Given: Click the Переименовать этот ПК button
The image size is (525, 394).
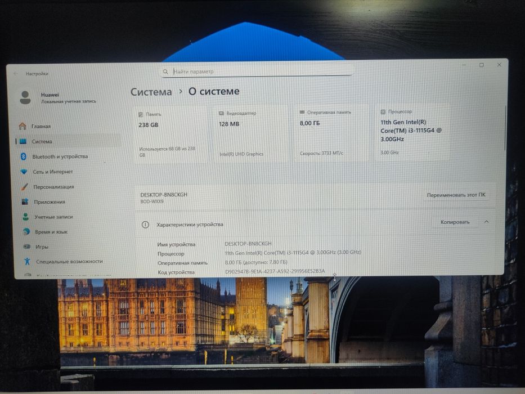Looking at the screenshot, I should point(456,195).
